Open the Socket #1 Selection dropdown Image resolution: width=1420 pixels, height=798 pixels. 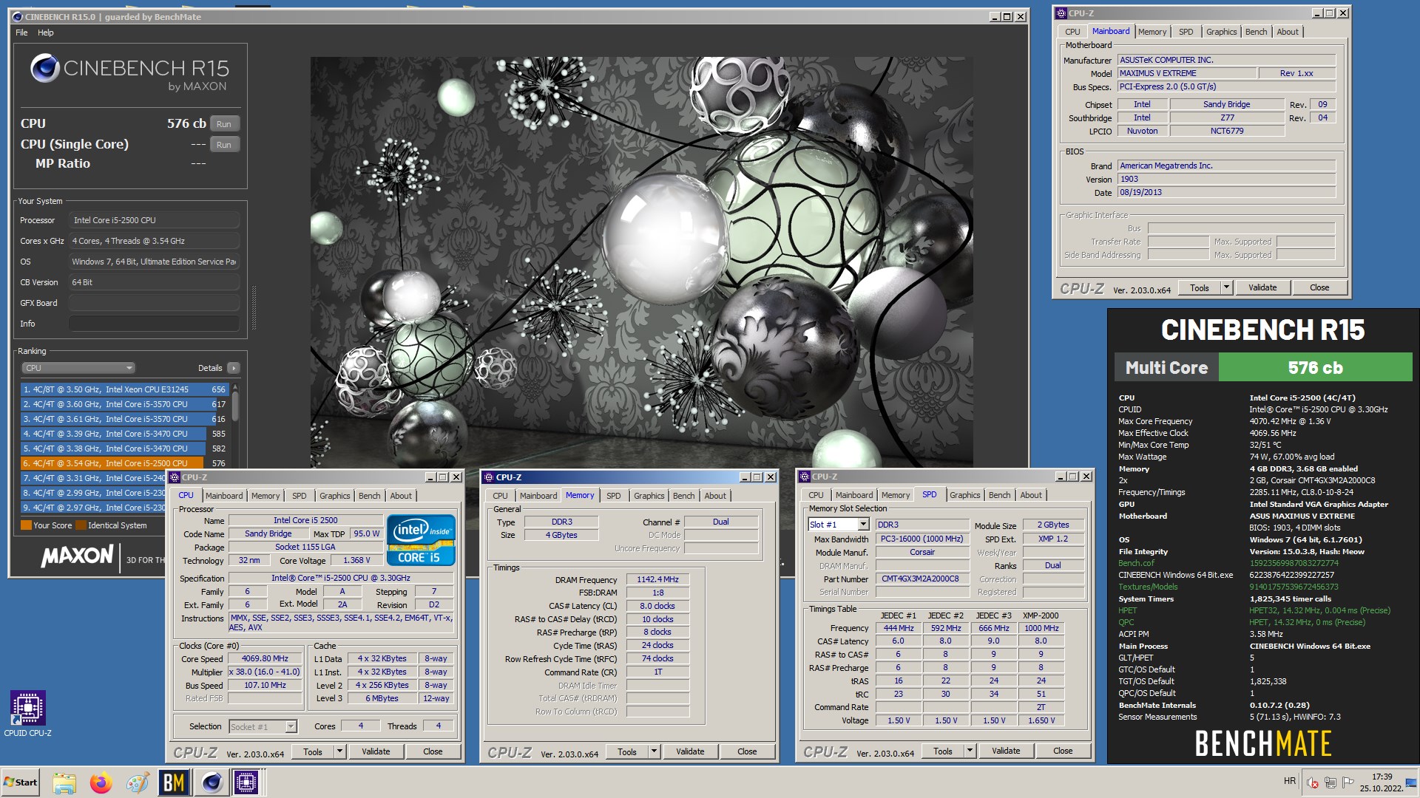263,726
